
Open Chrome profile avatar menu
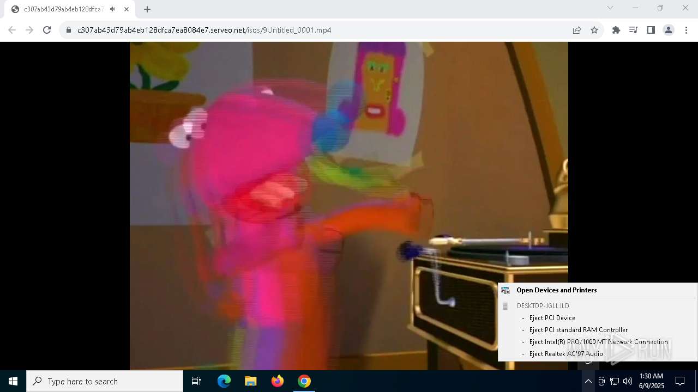coord(669,30)
